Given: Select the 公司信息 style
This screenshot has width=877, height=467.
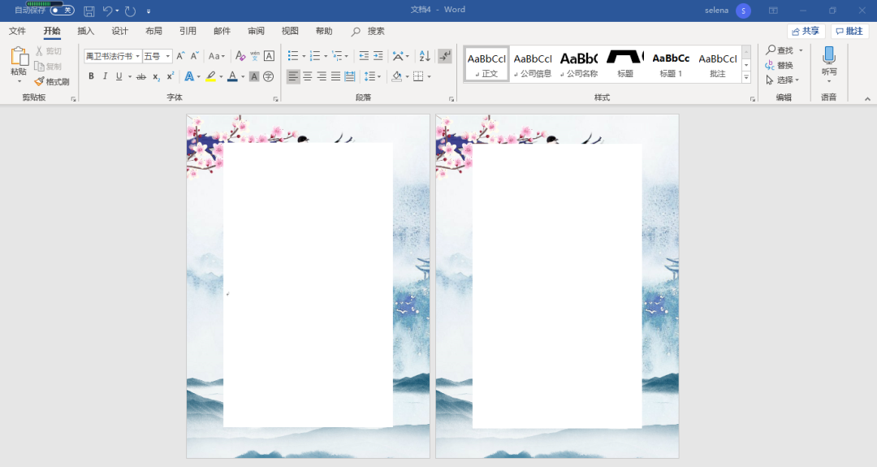Looking at the screenshot, I should [533, 64].
